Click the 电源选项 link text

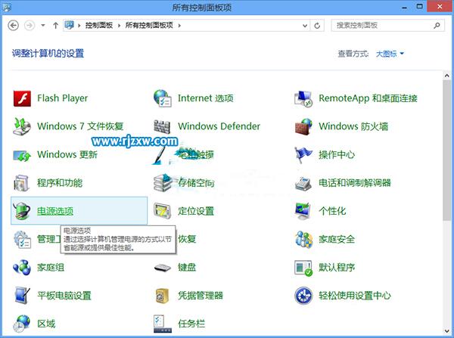[x=55, y=211]
